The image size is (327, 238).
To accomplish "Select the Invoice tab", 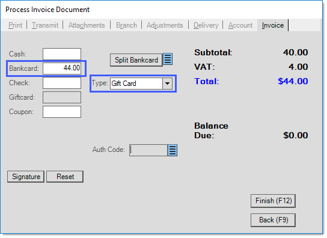I will point(273,25).
